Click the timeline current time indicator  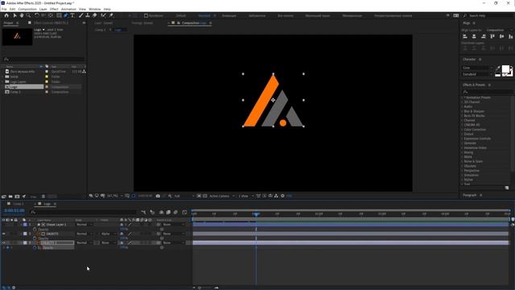click(x=256, y=214)
